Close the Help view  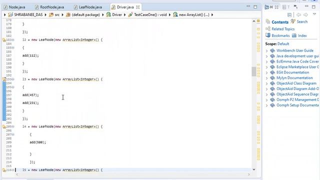pos(276,7)
